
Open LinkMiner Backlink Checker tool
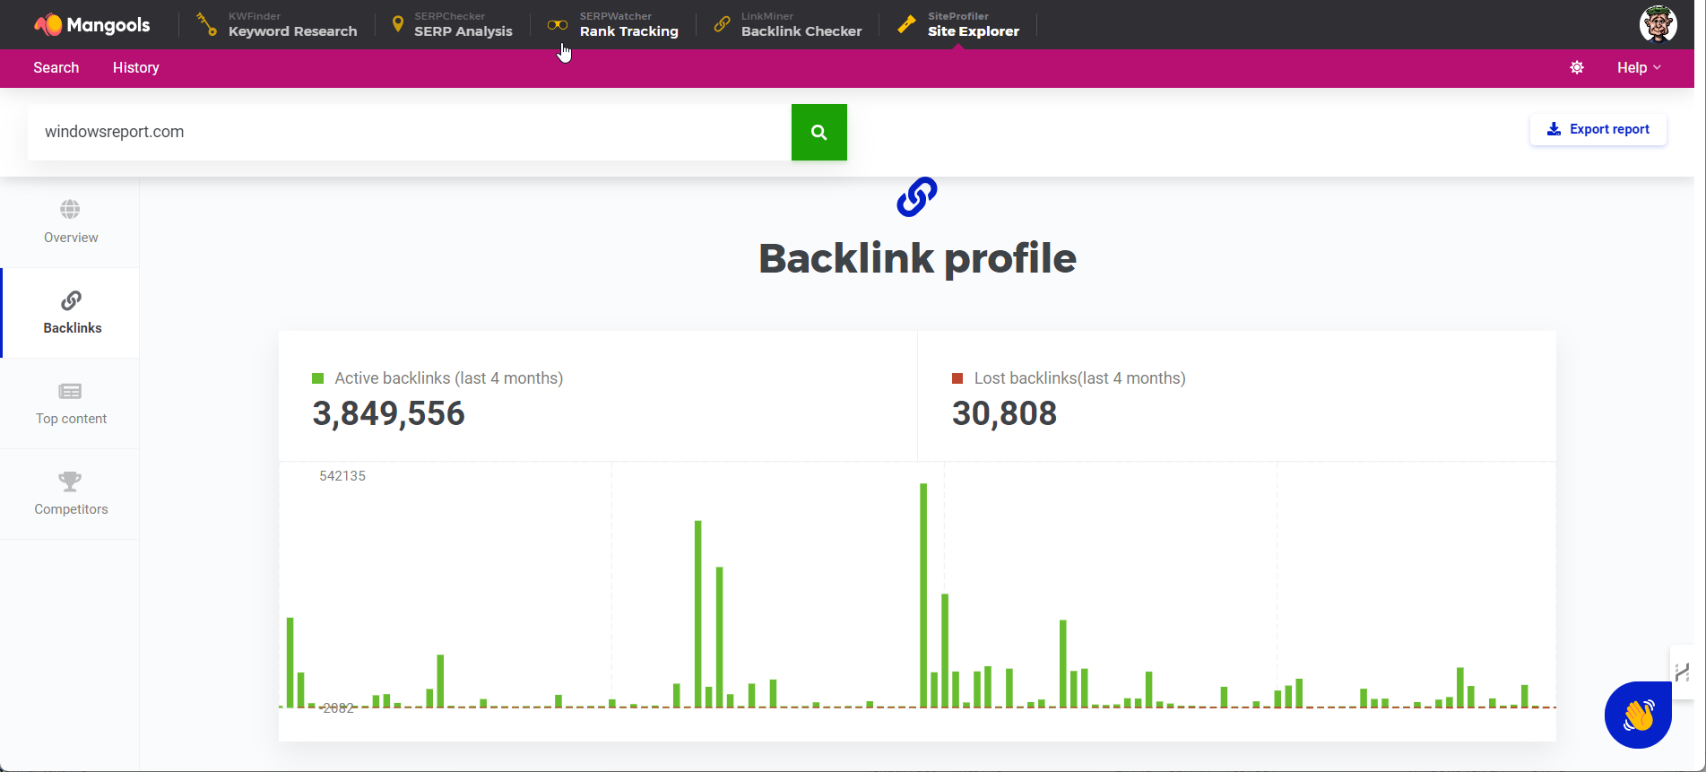(x=788, y=25)
